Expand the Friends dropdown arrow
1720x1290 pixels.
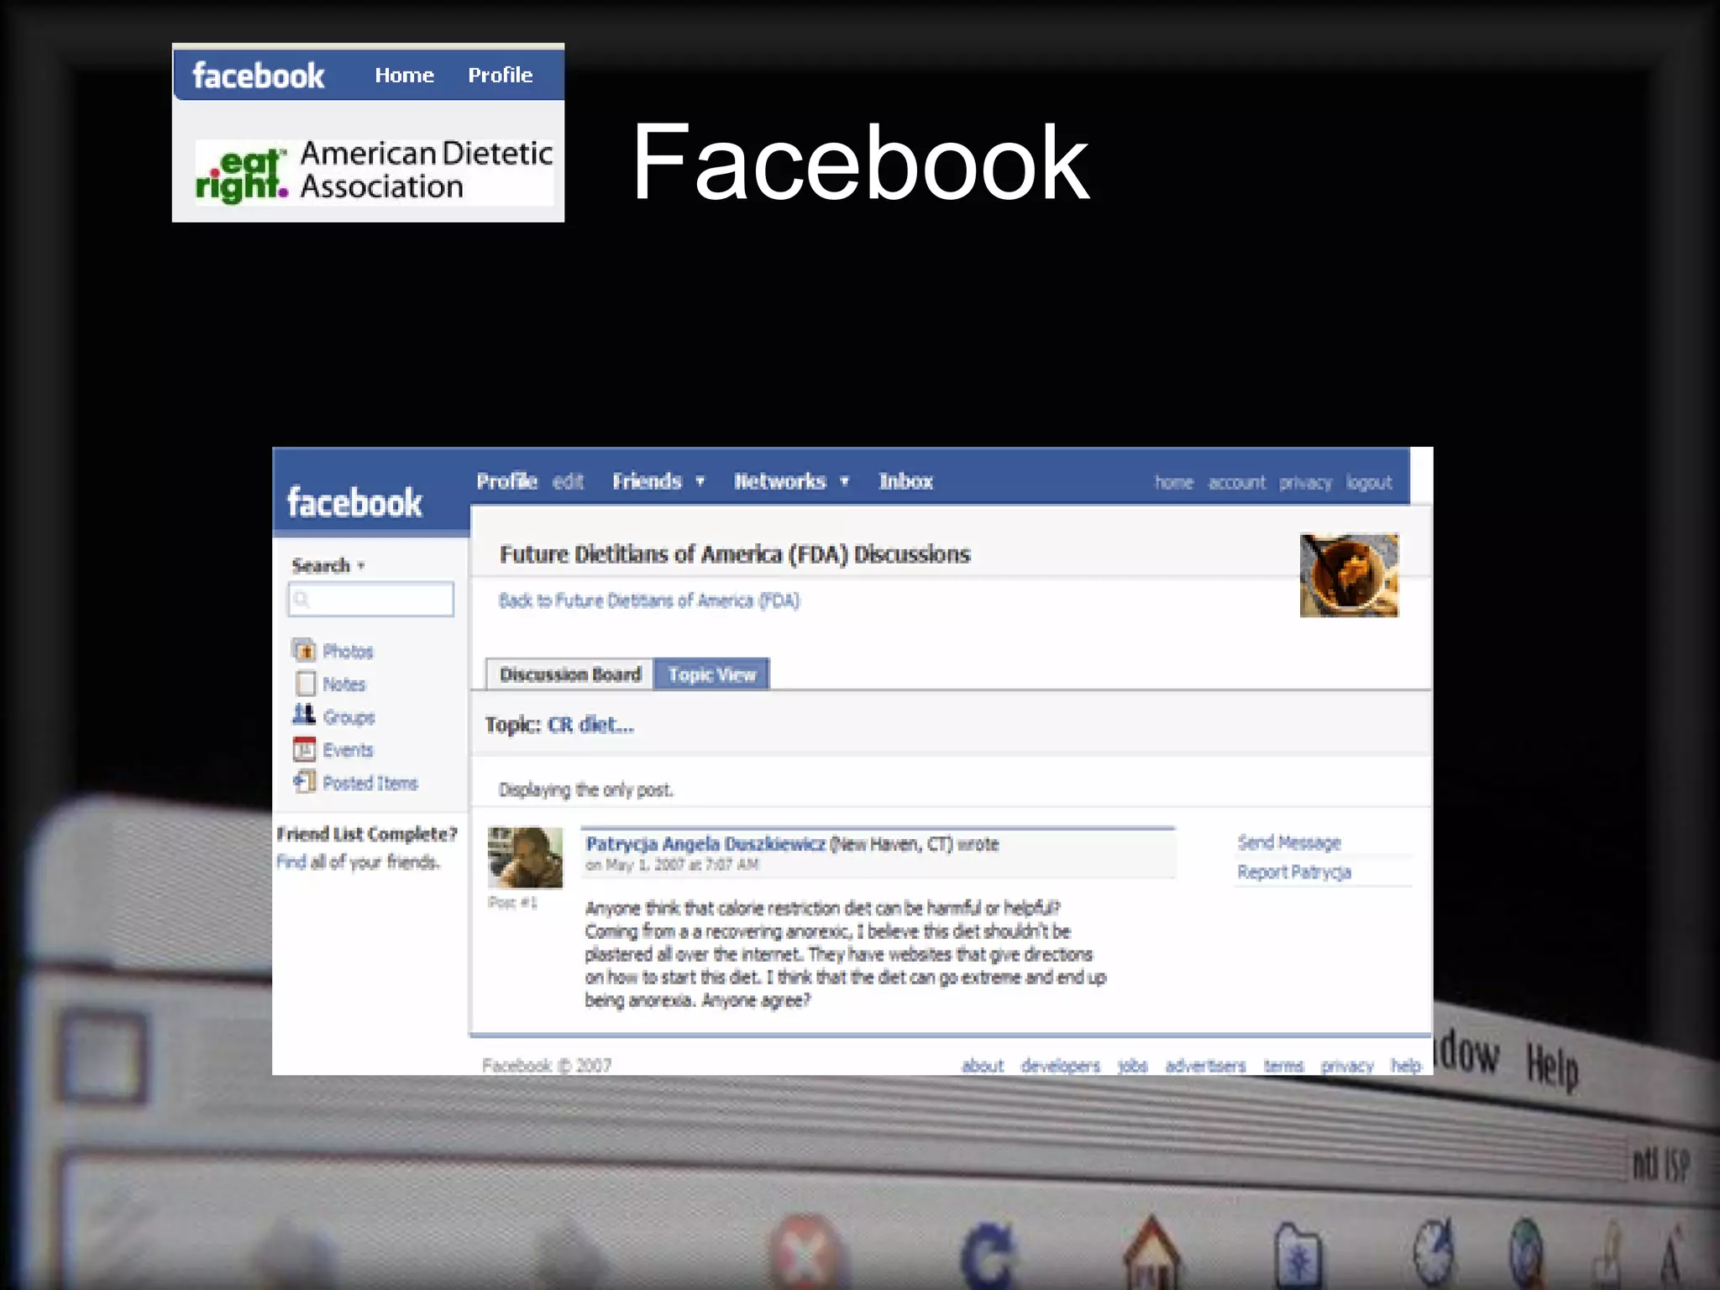tap(700, 482)
